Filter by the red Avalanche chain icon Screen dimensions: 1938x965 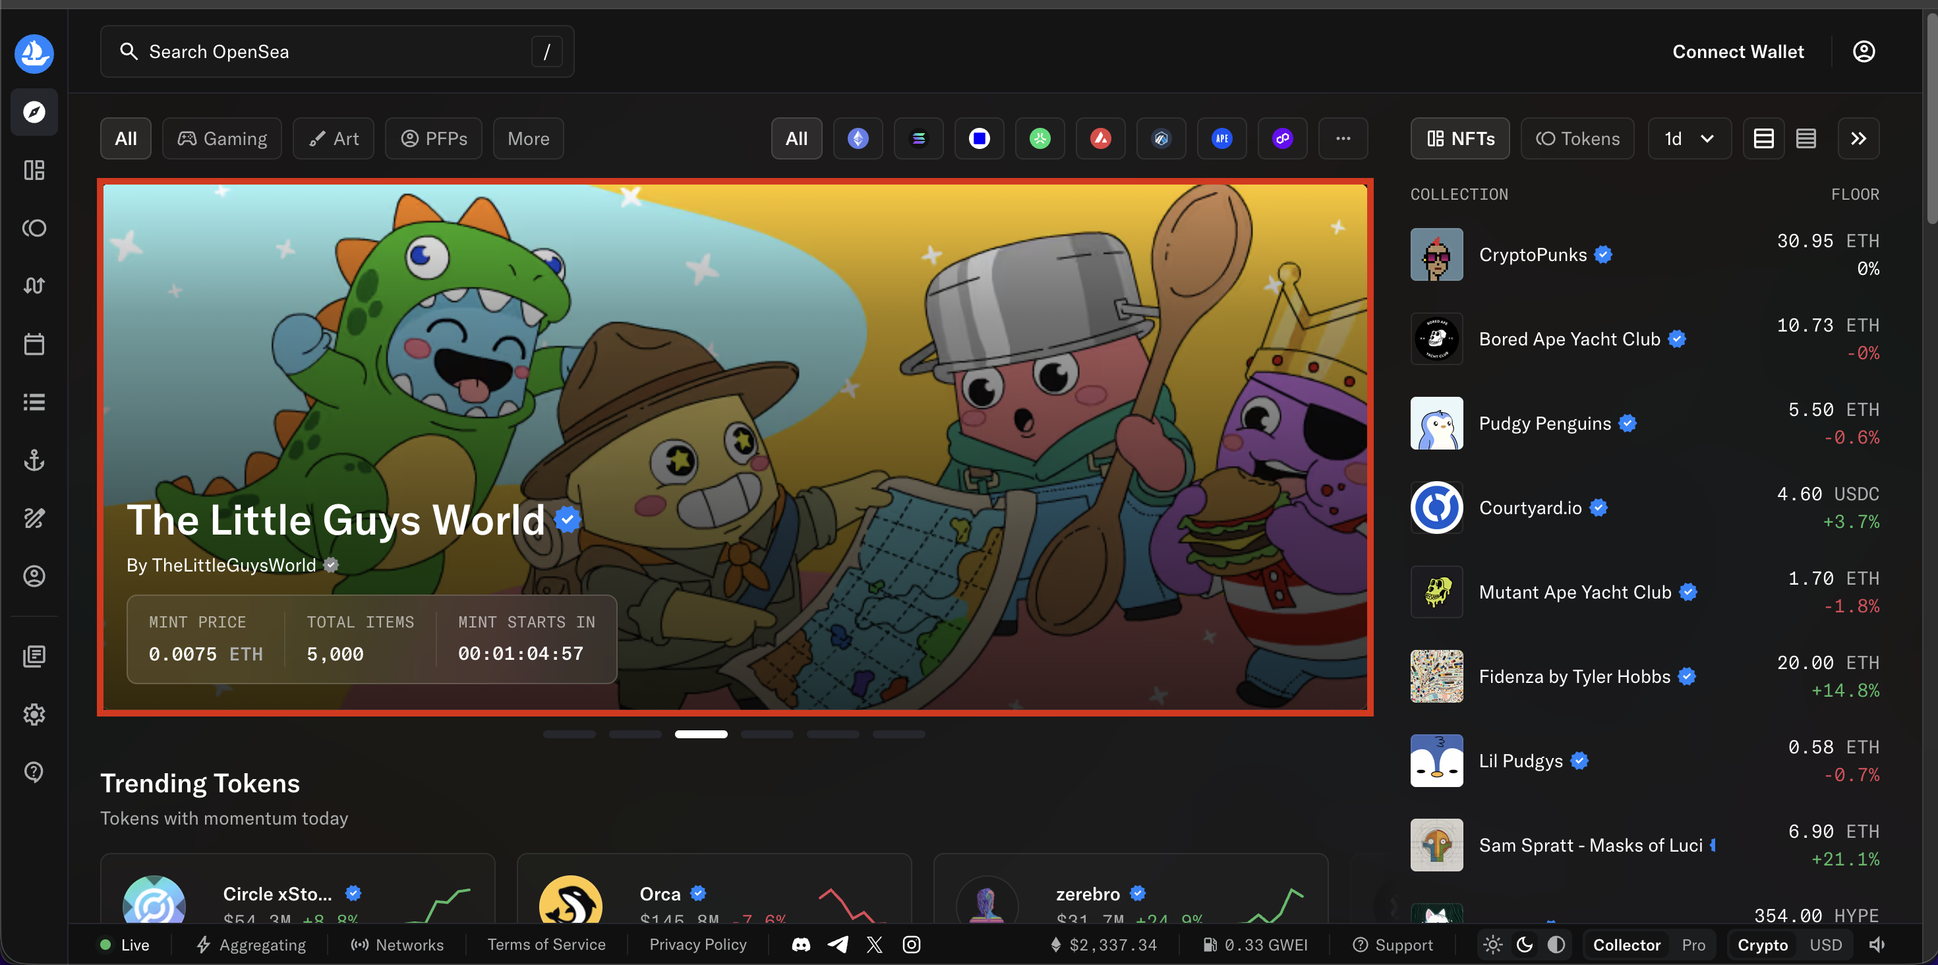[1101, 138]
